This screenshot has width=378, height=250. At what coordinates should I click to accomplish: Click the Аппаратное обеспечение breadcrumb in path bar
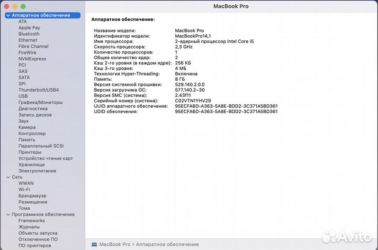tap(167, 244)
